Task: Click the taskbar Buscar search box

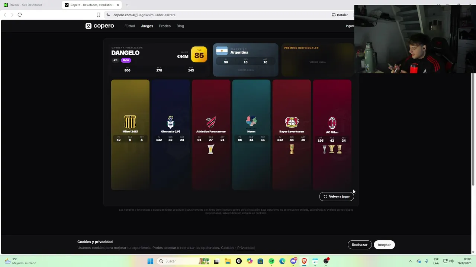Action: (183, 261)
